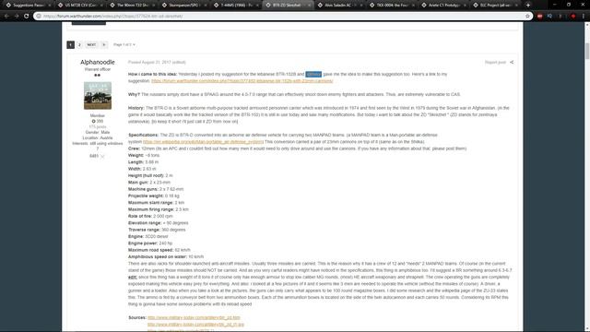
Task: Open the Report post link
Action: pos(495,62)
